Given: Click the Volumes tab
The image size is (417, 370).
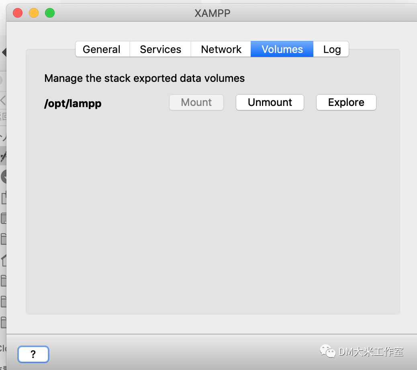Looking at the screenshot, I should (x=282, y=49).
